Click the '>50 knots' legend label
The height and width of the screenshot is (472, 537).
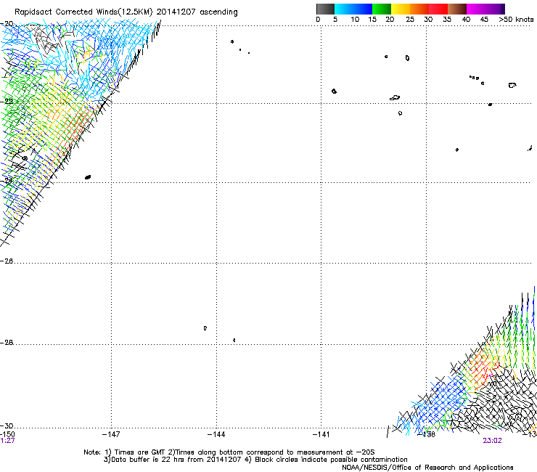[516, 19]
